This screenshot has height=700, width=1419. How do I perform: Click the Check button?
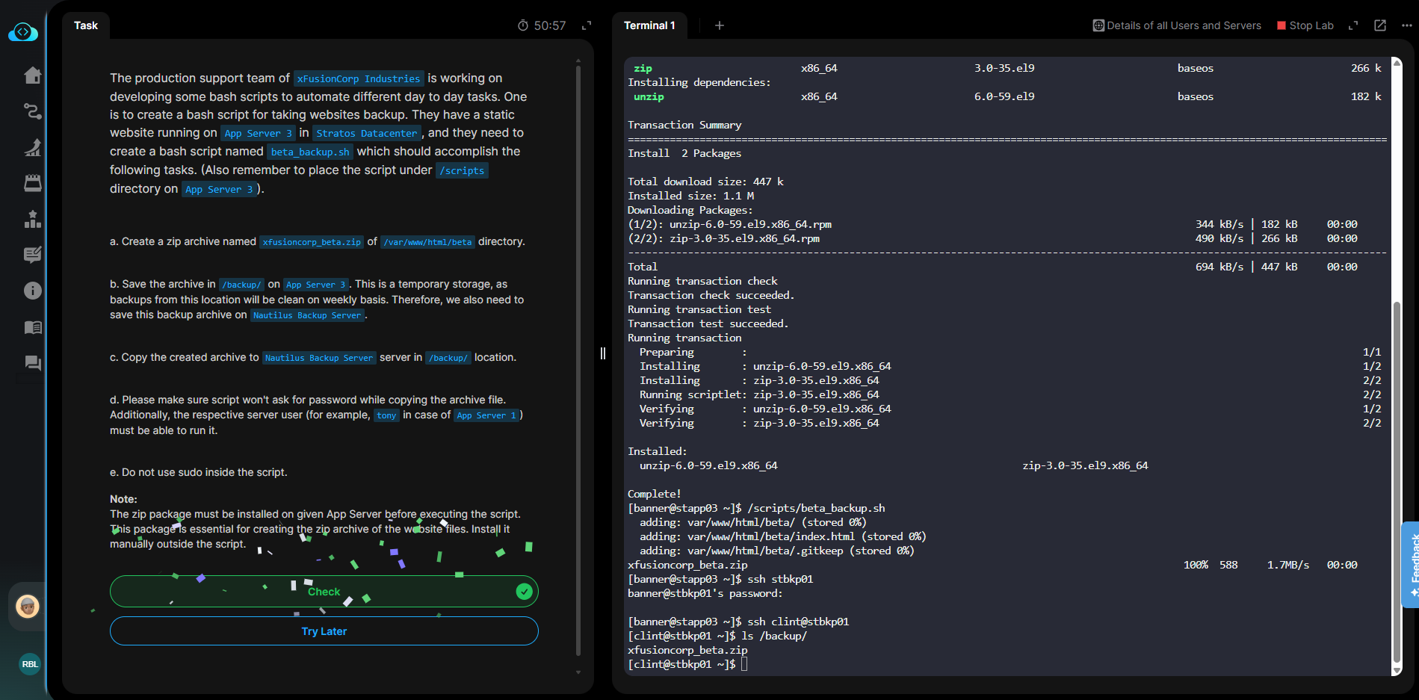pos(324,592)
